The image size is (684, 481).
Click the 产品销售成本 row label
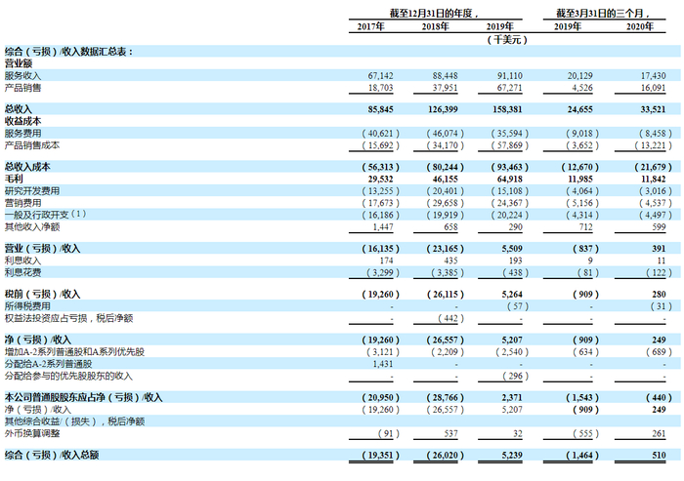click(32, 145)
